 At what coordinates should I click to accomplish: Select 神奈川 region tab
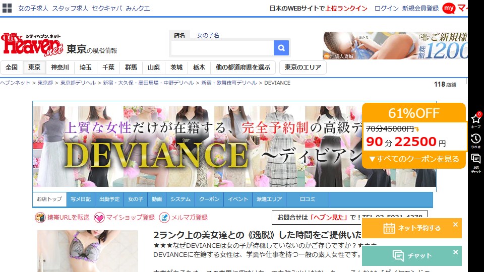pyautogui.click(x=60, y=67)
